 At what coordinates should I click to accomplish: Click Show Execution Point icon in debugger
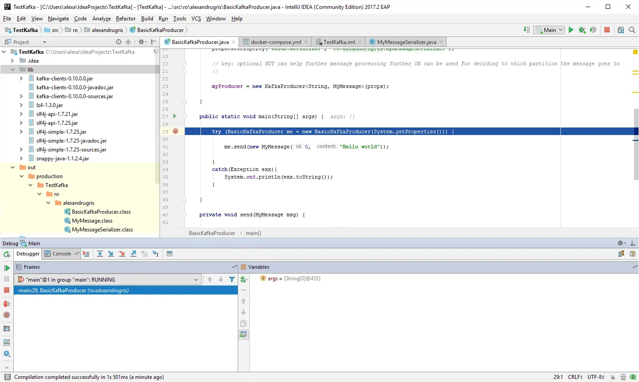coord(86,254)
